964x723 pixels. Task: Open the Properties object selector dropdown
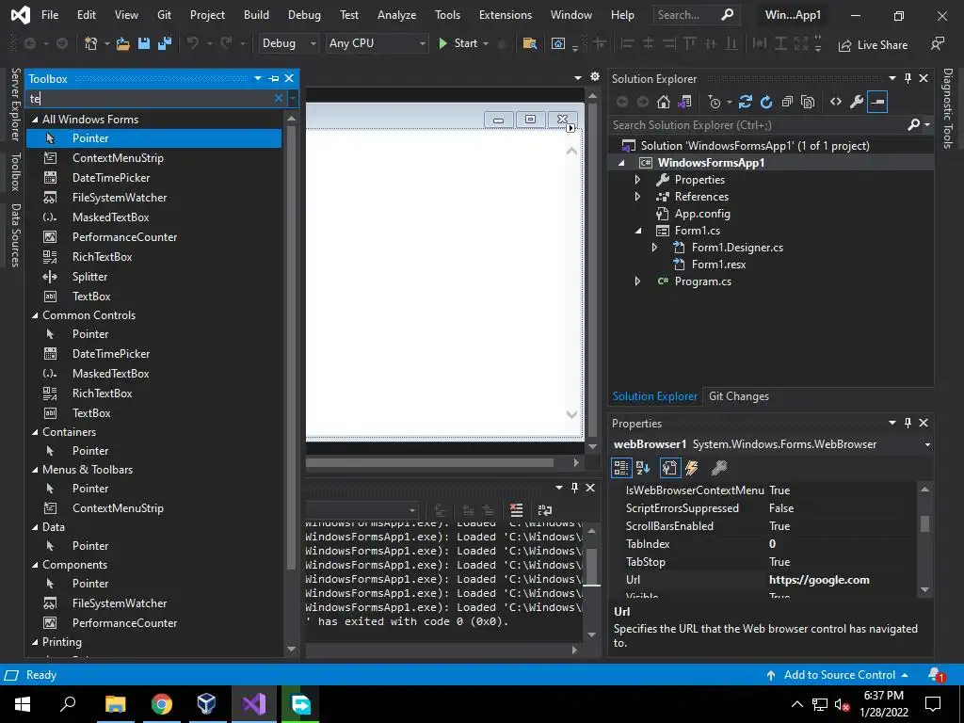927,444
